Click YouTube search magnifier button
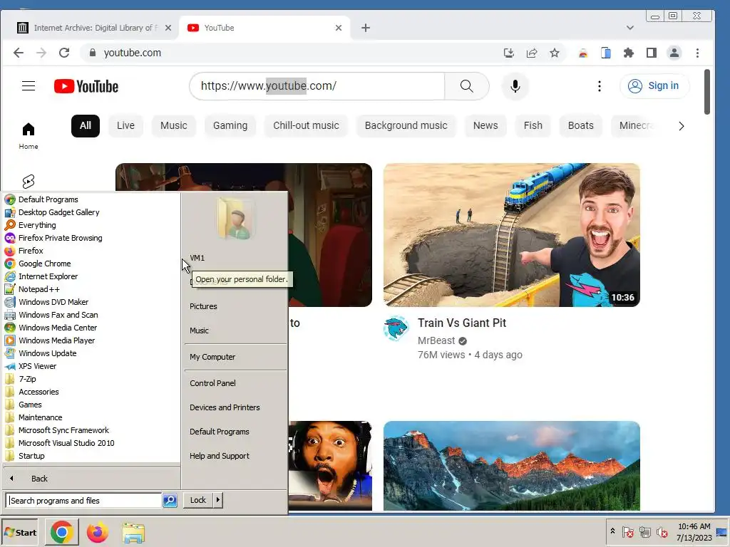This screenshot has height=547, width=730. [466, 86]
